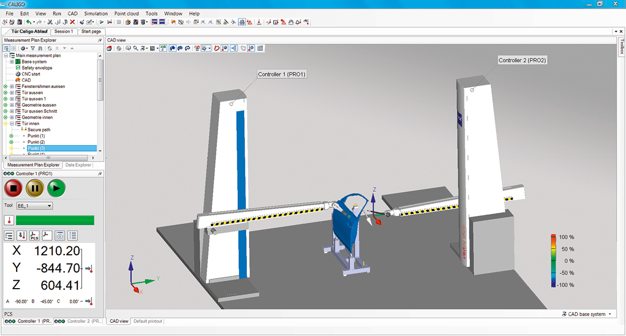Toggle the probe display icon before grid icon

250,48
